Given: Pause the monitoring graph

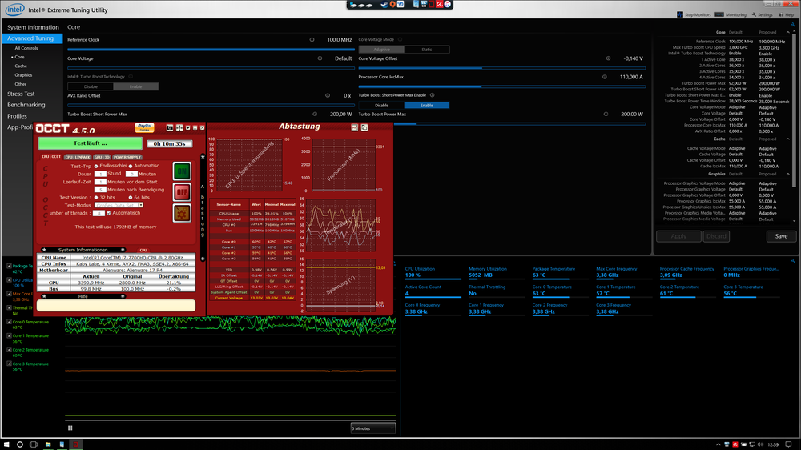Looking at the screenshot, I should [x=70, y=428].
